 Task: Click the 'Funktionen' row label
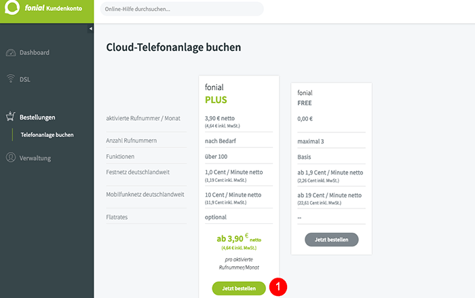pyautogui.click(x=120, y=156)
